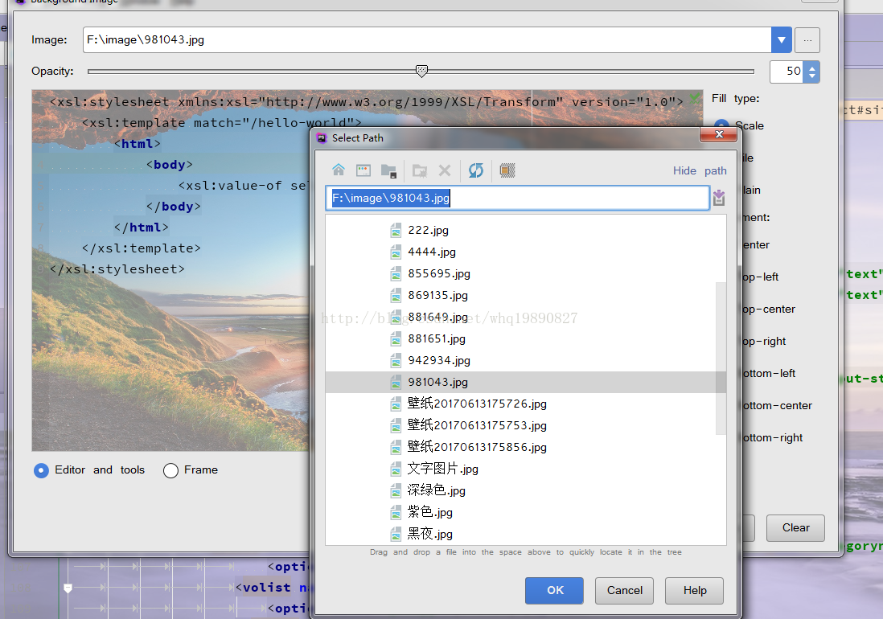Image resolution: width=883 pixels, height=619 pixels.
Task: Decrease the Opacity value with spinner down arrow
Action: coord(812,76)
